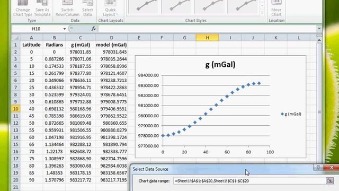Click the Name Box showing H10
The width and height of the screenshot is (339, 191).
(x=37, y=29)
